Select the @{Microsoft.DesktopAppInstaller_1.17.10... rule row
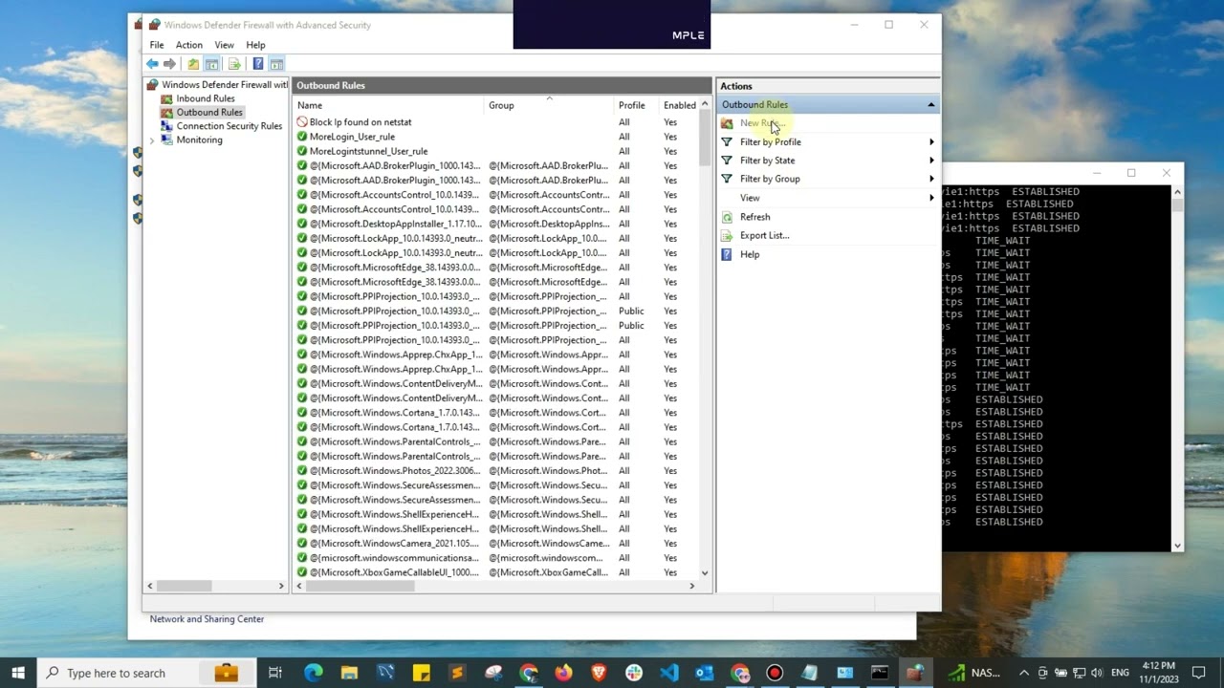This screenshot has height=688, width=1224. pyautogui.click(x=496, y=224)
